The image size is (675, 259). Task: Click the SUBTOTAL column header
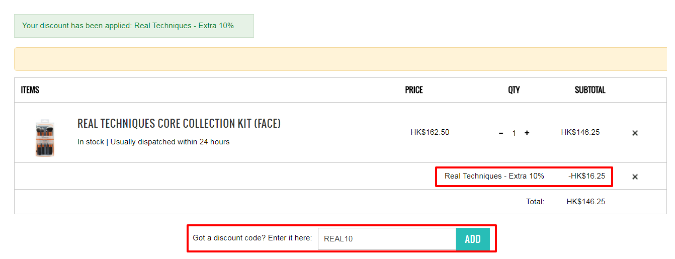tap(590, 90)
